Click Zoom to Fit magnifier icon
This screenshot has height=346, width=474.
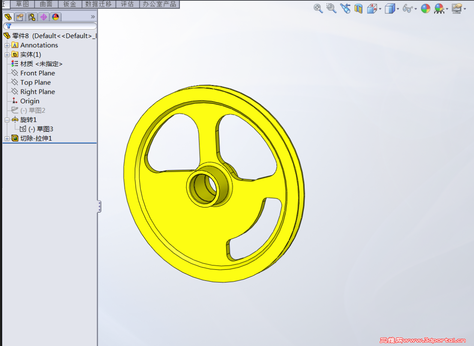[318, 9]
